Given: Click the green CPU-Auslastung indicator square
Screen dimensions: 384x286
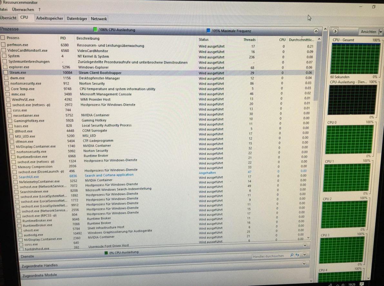Looking at the screenshot, I should click(95, 29).
